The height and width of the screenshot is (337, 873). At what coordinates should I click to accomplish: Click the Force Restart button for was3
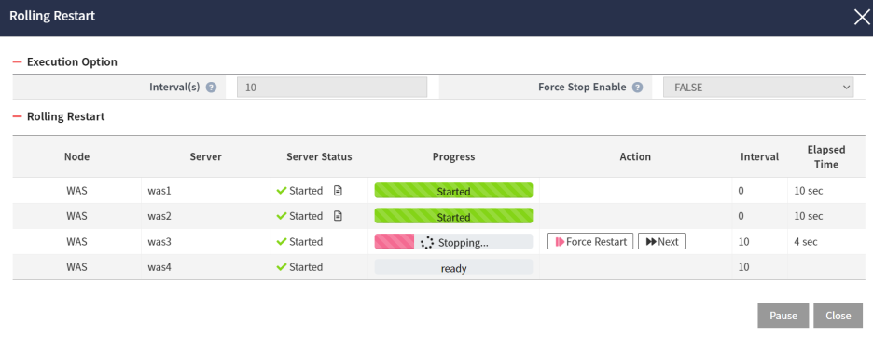point(590,241)
